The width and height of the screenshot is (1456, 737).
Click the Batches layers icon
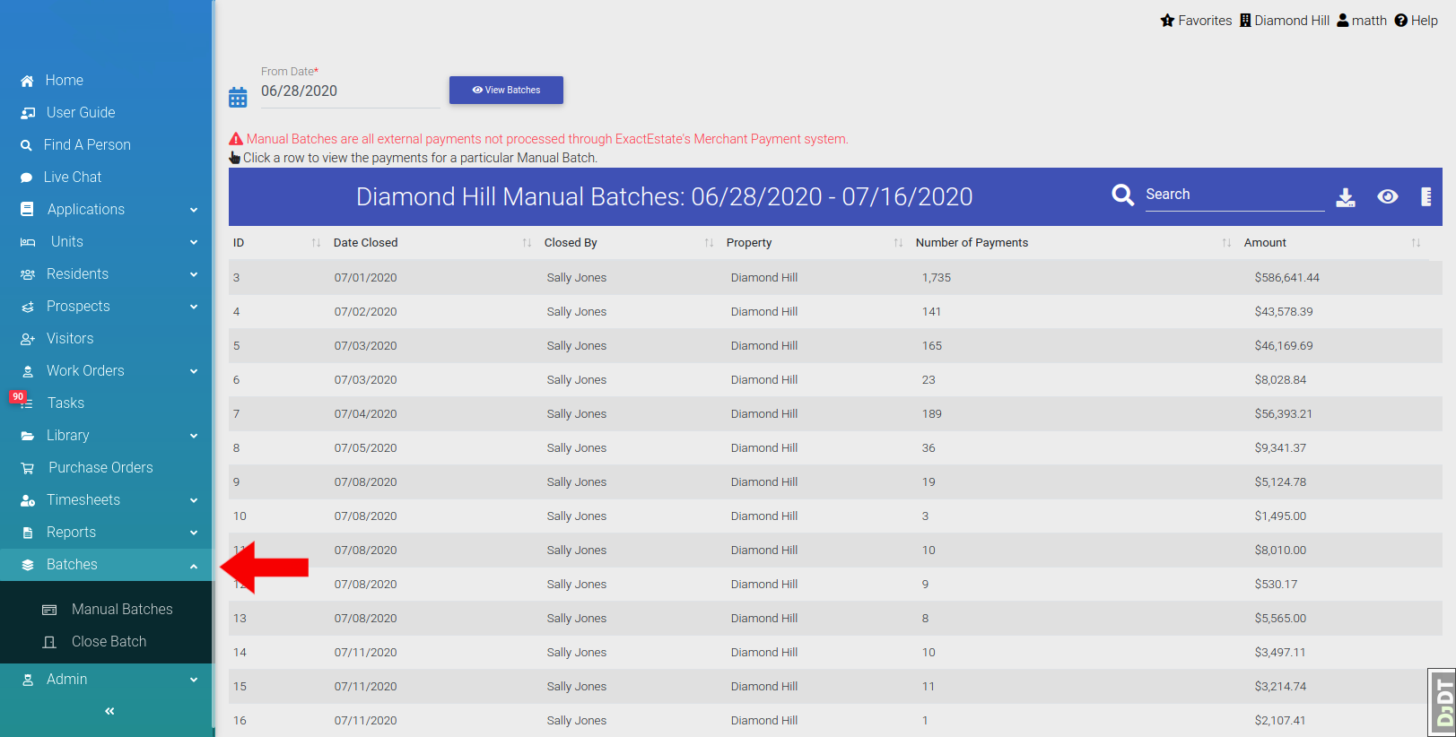28,565
